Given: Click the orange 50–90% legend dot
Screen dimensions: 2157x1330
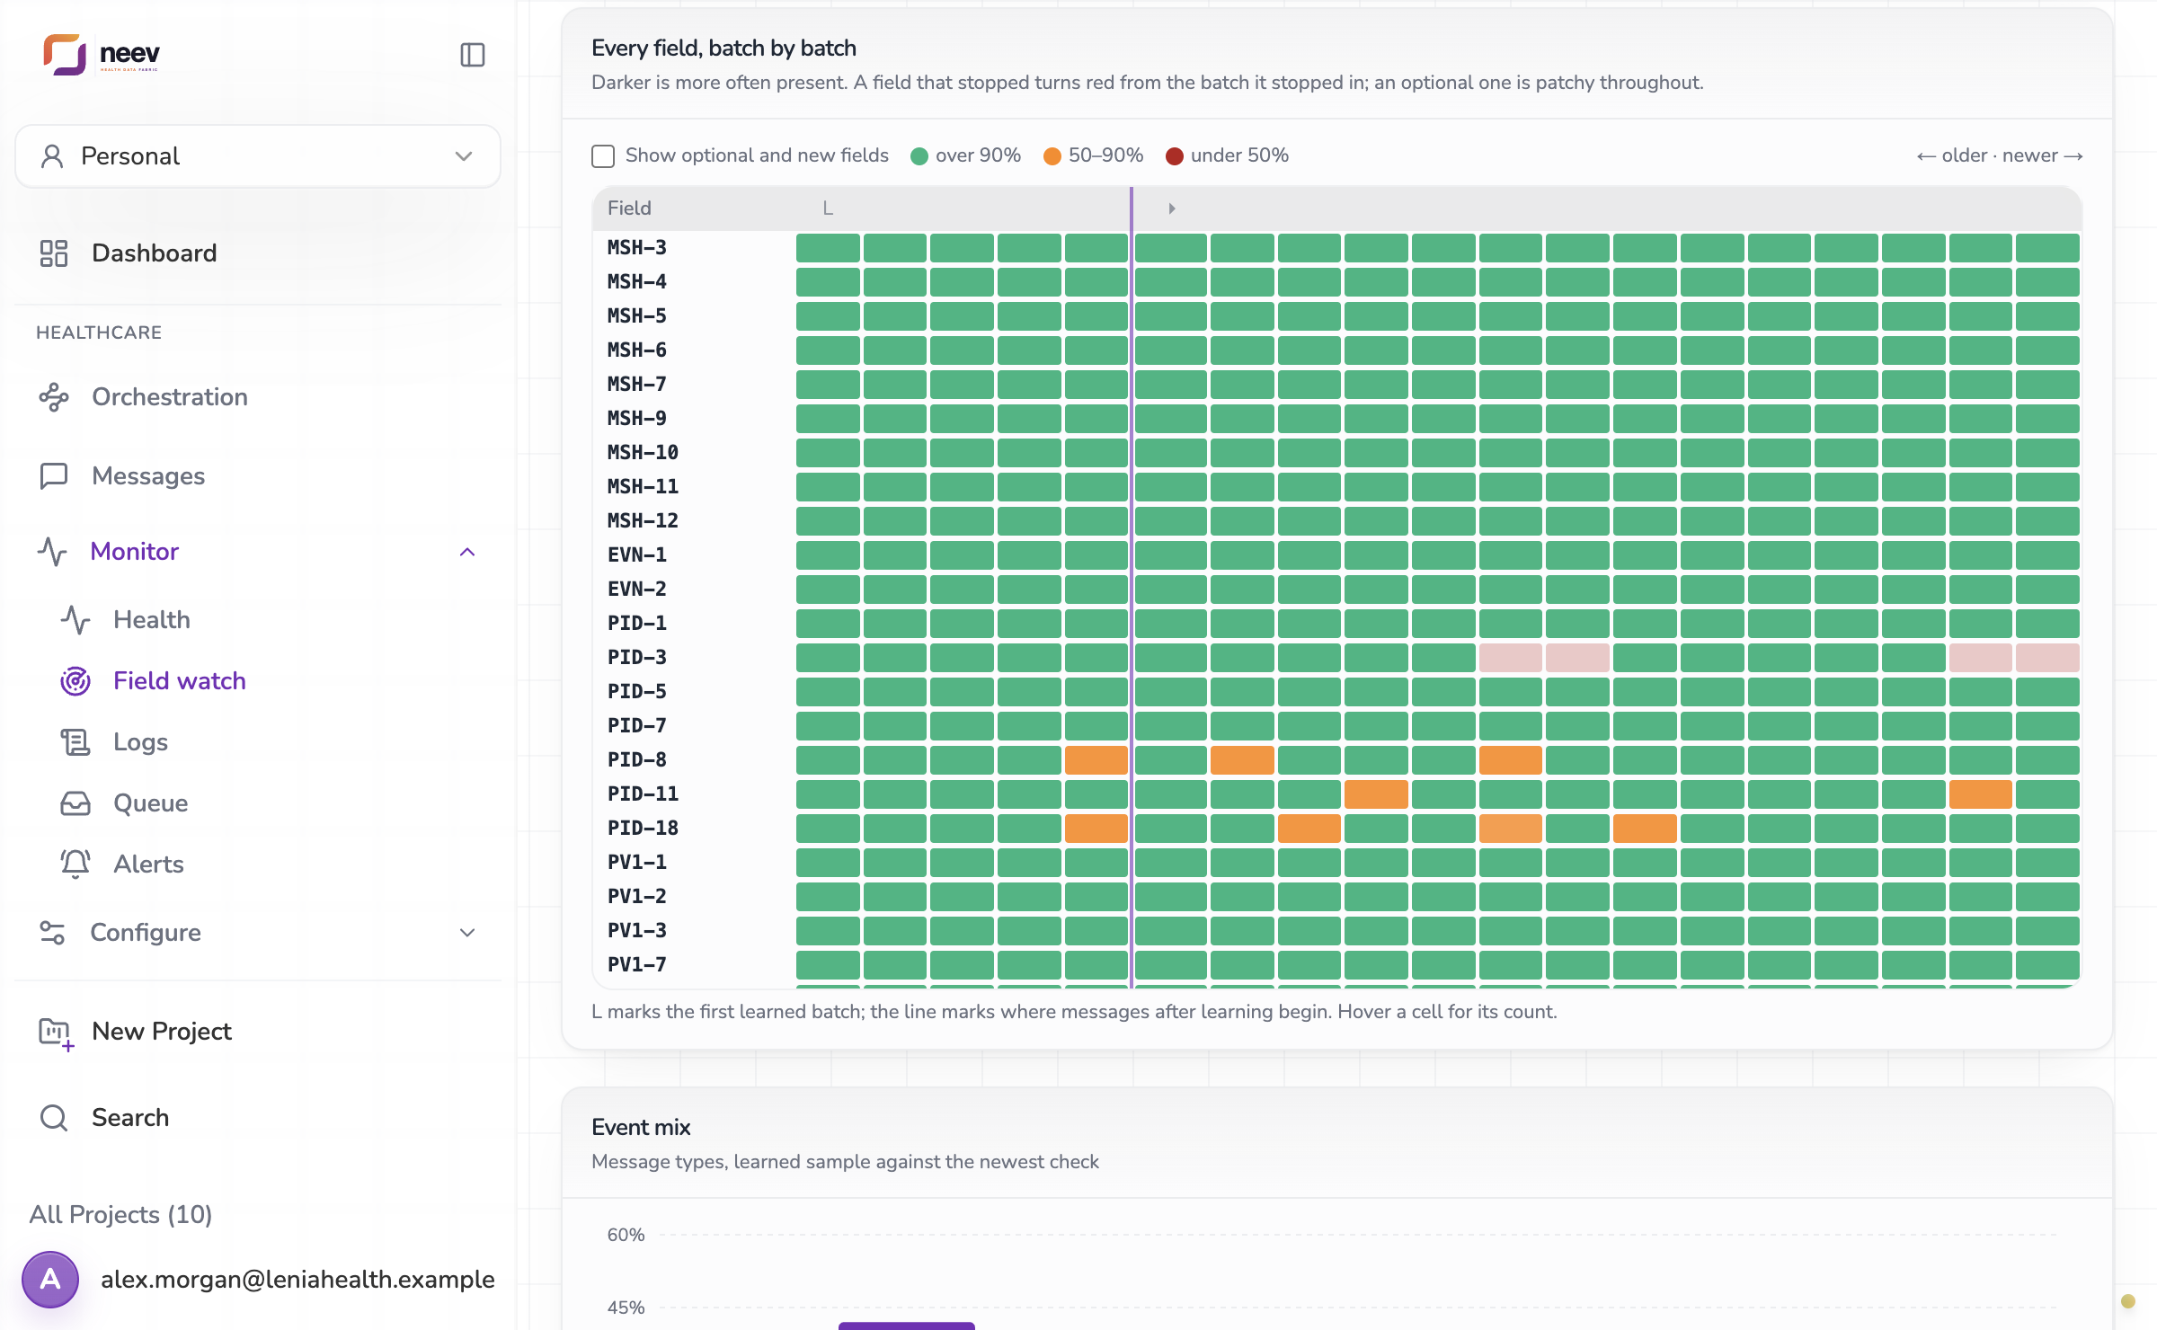Looking at the screenshot, I should (x=1052, y=156).
